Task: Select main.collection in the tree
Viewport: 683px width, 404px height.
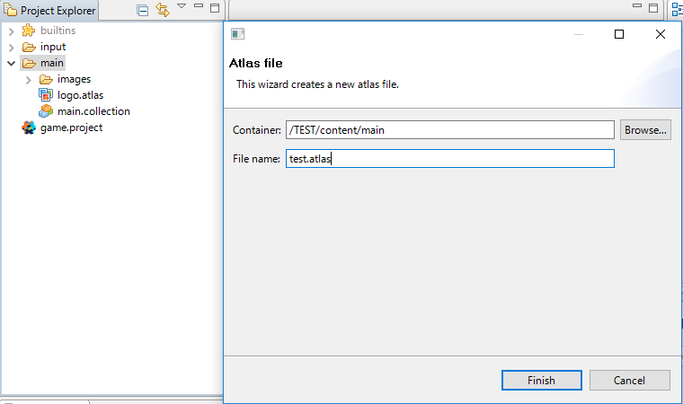Action: 93,111
